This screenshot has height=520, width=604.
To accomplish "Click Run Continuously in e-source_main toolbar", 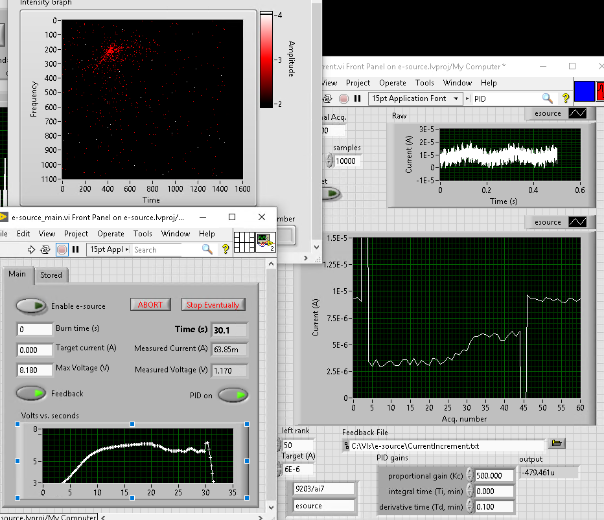I will click(45, 249).
